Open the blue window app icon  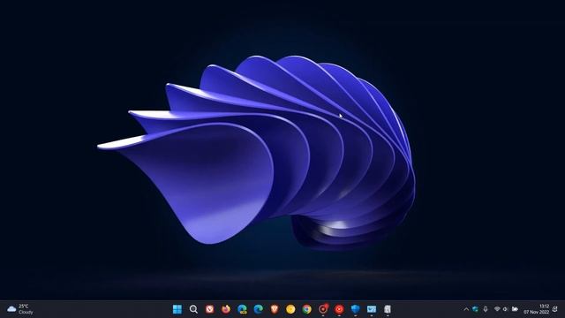[372, 309]
